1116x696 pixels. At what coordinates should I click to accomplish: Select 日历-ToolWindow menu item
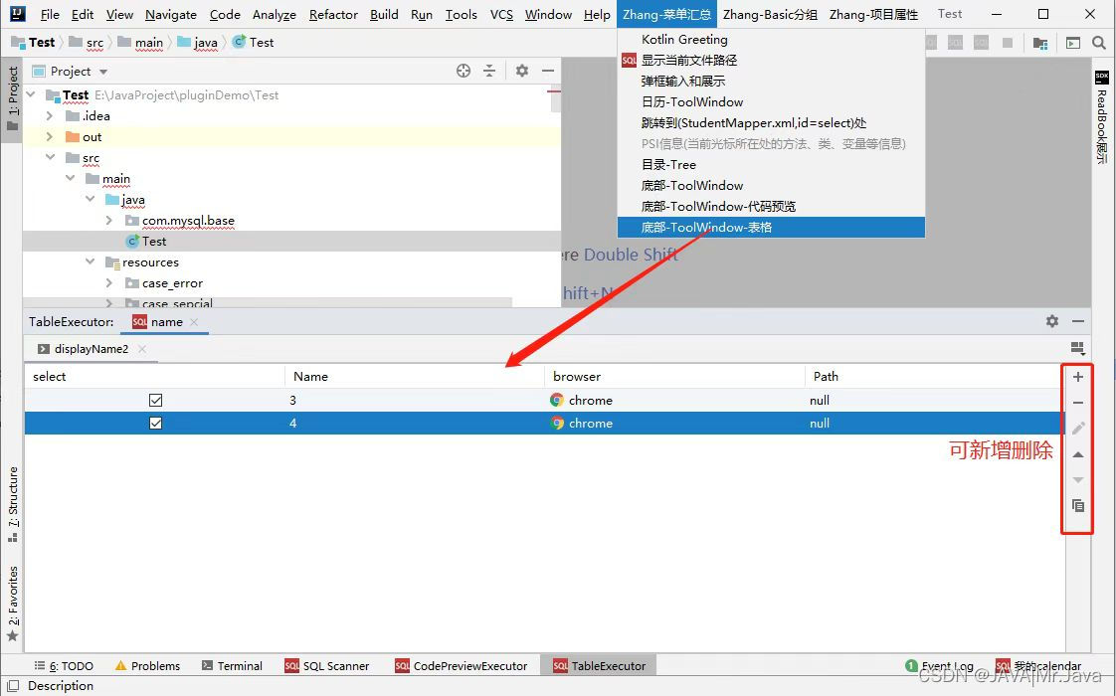coord(772,101)
